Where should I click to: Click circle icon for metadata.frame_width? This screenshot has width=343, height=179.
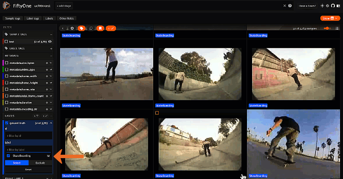(x=47, y=76)
